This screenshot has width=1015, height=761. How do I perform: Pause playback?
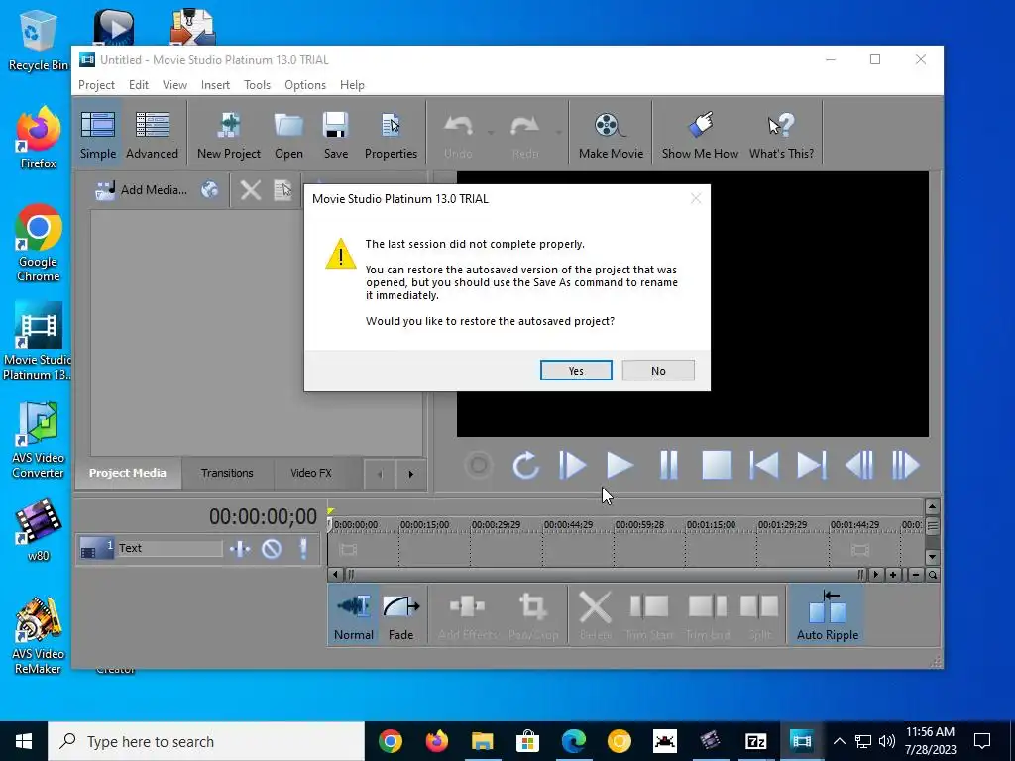click(668, 465)
